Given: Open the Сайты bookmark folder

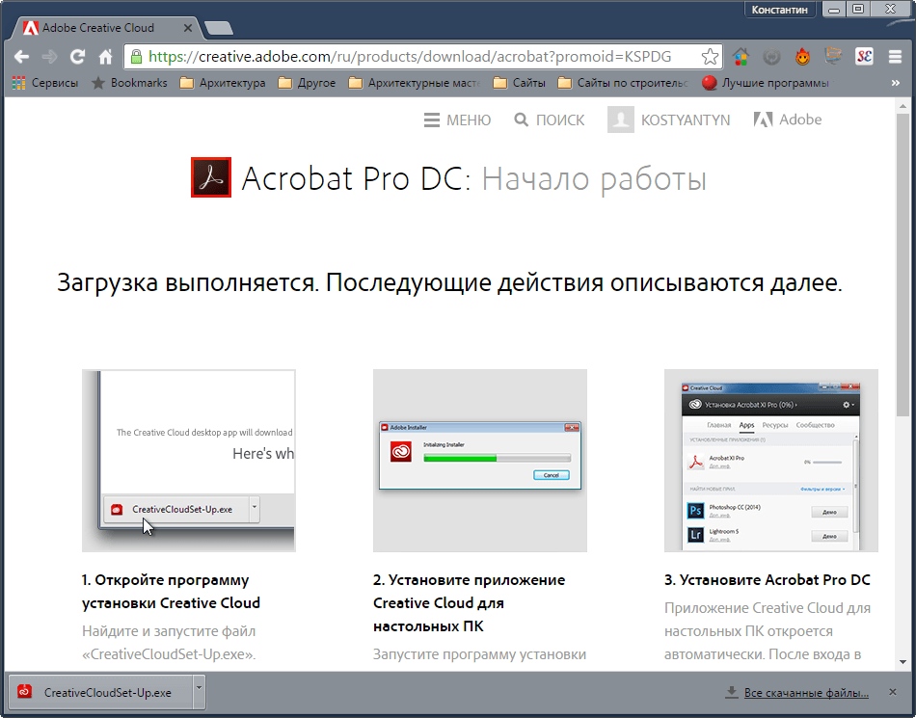Looking at the screenshot, I should [x=520, y=83].
